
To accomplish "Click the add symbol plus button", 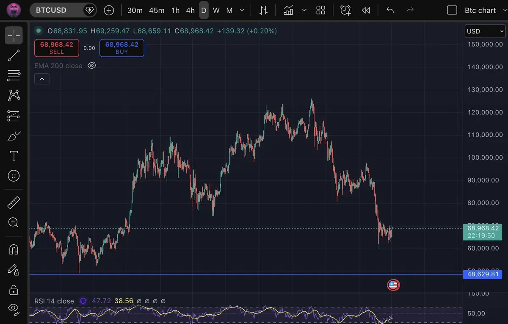I will (x=109, y=10).
